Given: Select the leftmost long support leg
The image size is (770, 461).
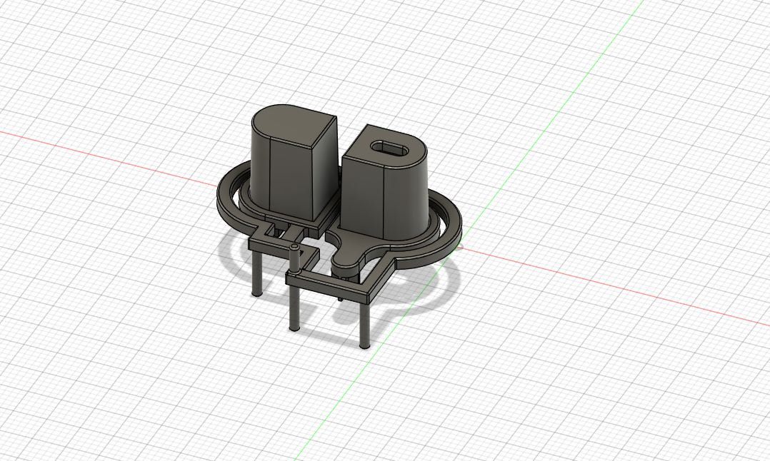Looking at the screenshot, I should click(256, 272).
